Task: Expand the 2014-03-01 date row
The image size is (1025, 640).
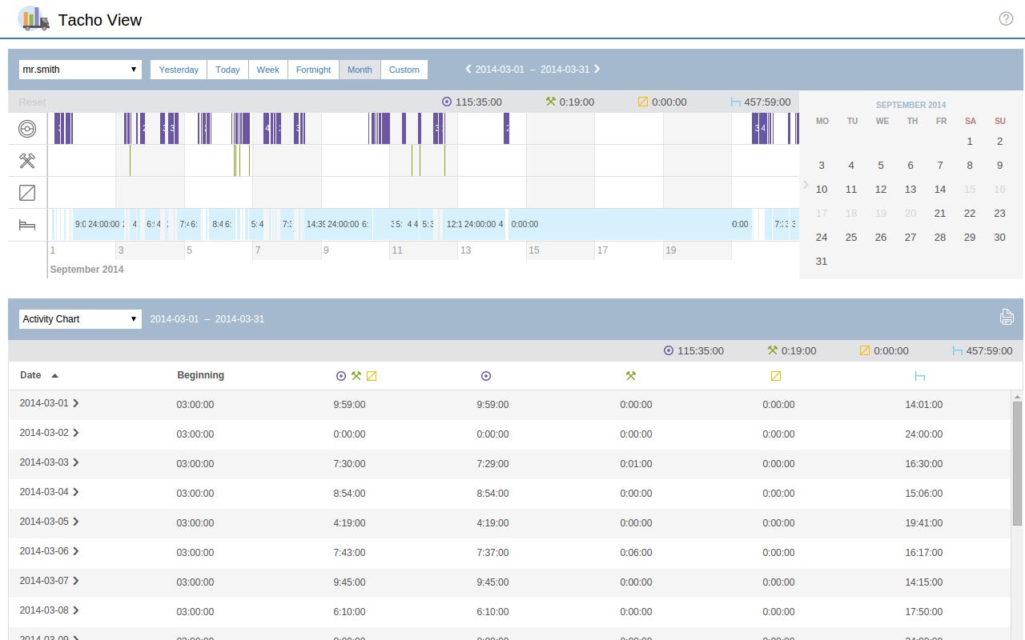Action: [77, 403]
